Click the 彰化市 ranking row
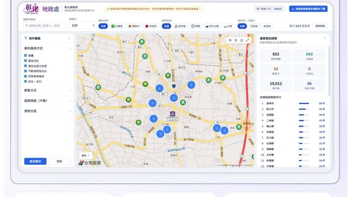 tap(293, 109)
